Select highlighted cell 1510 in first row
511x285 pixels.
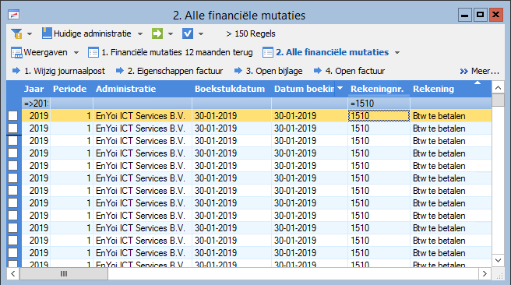(379, 116)
